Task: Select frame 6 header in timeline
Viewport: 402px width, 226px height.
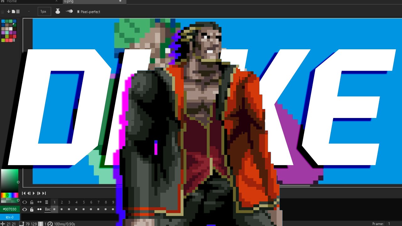Action: (91, 202)
